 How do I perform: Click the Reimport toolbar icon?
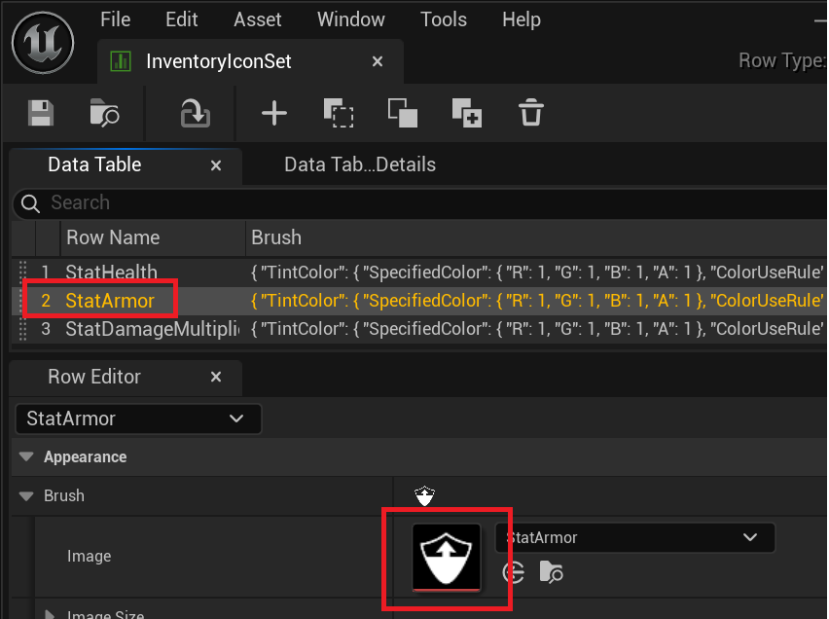coord(196,114)
